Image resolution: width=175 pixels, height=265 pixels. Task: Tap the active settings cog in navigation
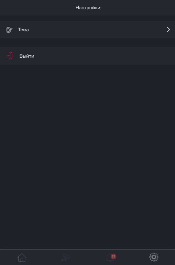pos(154,257)
